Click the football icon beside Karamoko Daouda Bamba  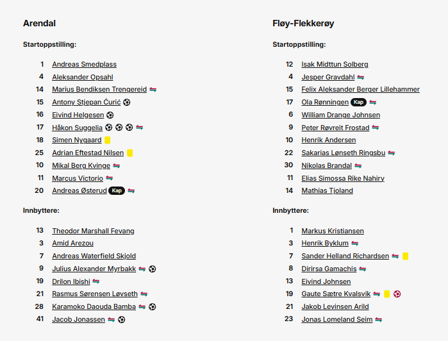pyautogui.click(x=152, y=307)
